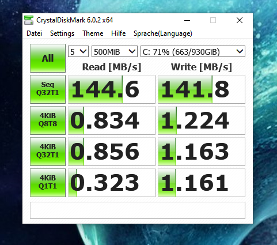Image resolution: width=277 pixels, height=245 pixels.
Task: Open the drive selector showing C: 71%
Action: (x=193, y=51)
